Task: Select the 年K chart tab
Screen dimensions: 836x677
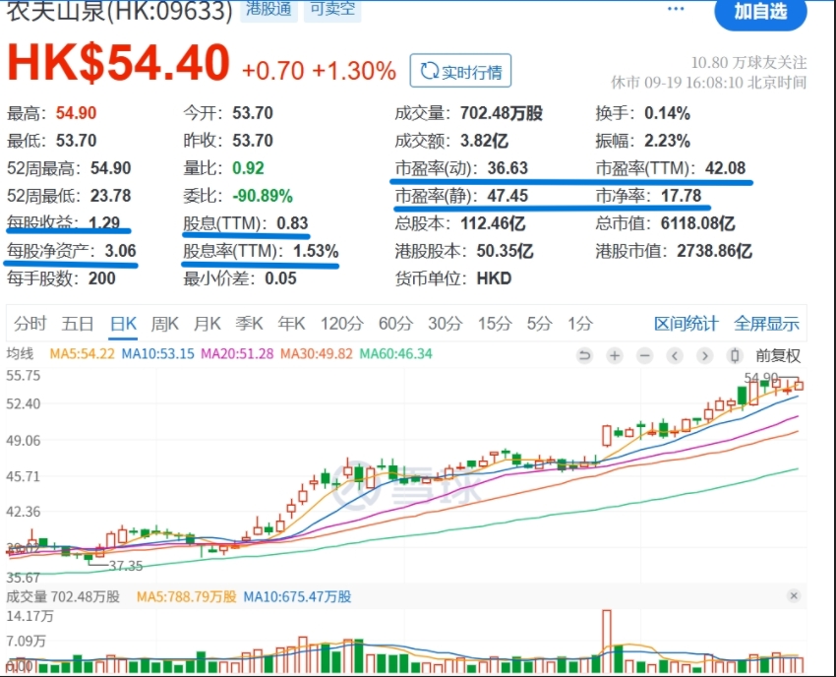Action: (291, 324)
